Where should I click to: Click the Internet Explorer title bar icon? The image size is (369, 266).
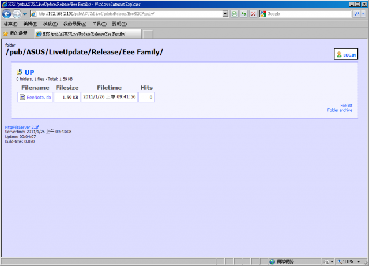click(x=4, y=4)
